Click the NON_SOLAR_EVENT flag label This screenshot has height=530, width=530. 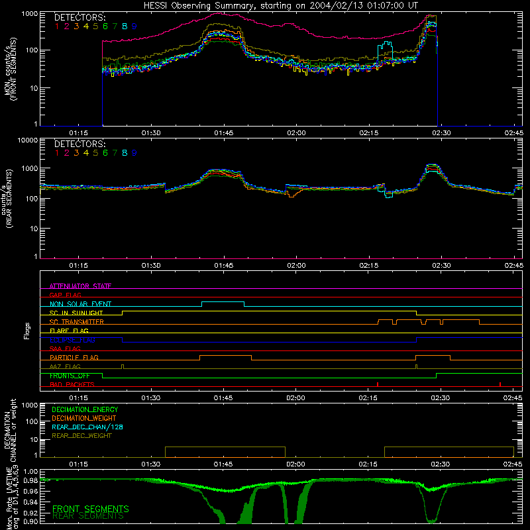(80, 304)
